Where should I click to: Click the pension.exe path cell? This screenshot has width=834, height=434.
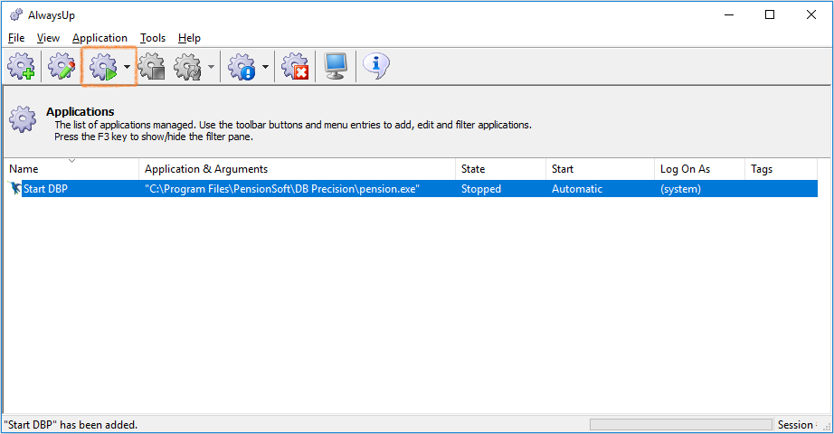pyautogui.click(x=282, y=189)
